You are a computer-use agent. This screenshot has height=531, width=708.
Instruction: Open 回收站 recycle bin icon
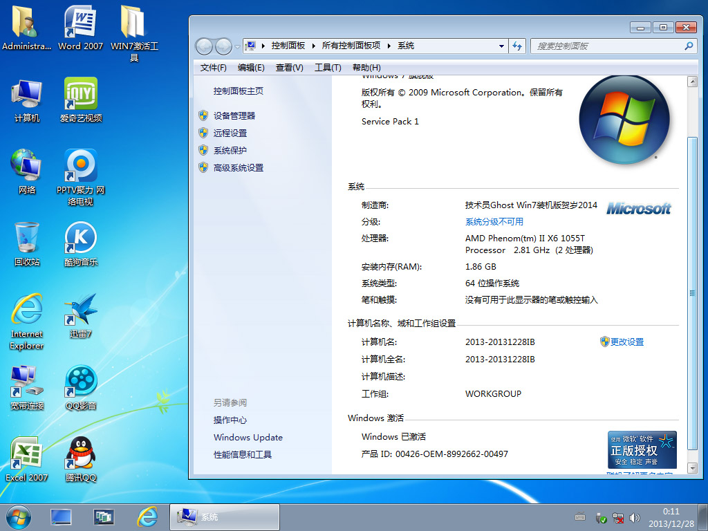(27, 244)
